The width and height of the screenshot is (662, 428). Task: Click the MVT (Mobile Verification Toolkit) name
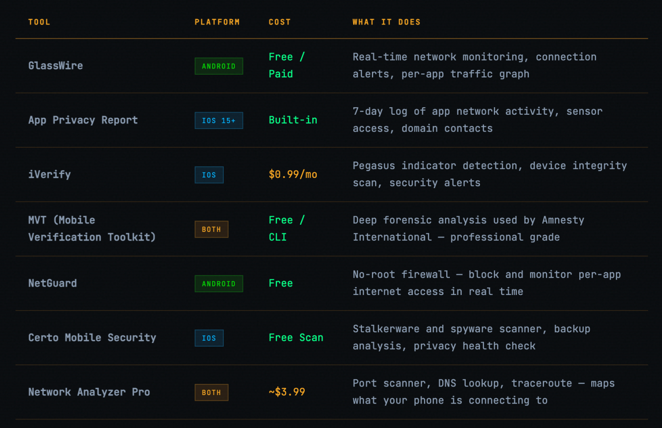92,229
